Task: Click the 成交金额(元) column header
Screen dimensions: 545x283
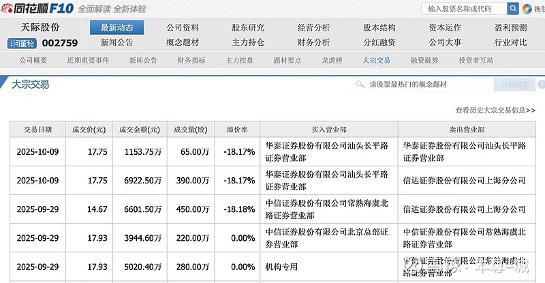Action: (x=140, y=130)
